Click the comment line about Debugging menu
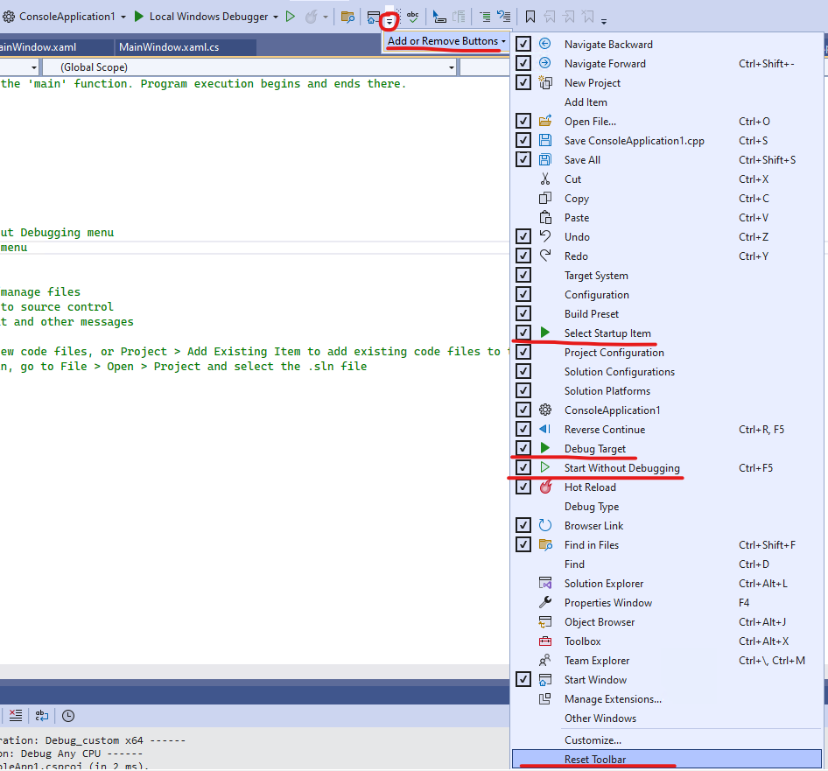This screenshot has height=771, width=828. [57, 233]
